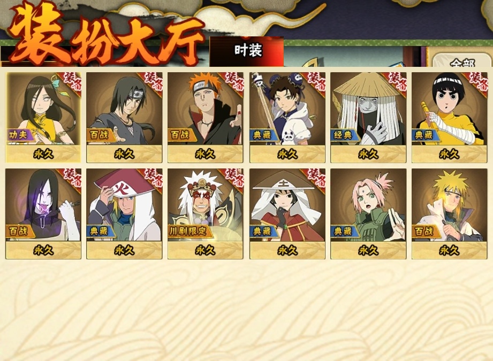
Task: Select the 经典 Kakuzu straw hat costume
Action: click(x=368, y=117)
